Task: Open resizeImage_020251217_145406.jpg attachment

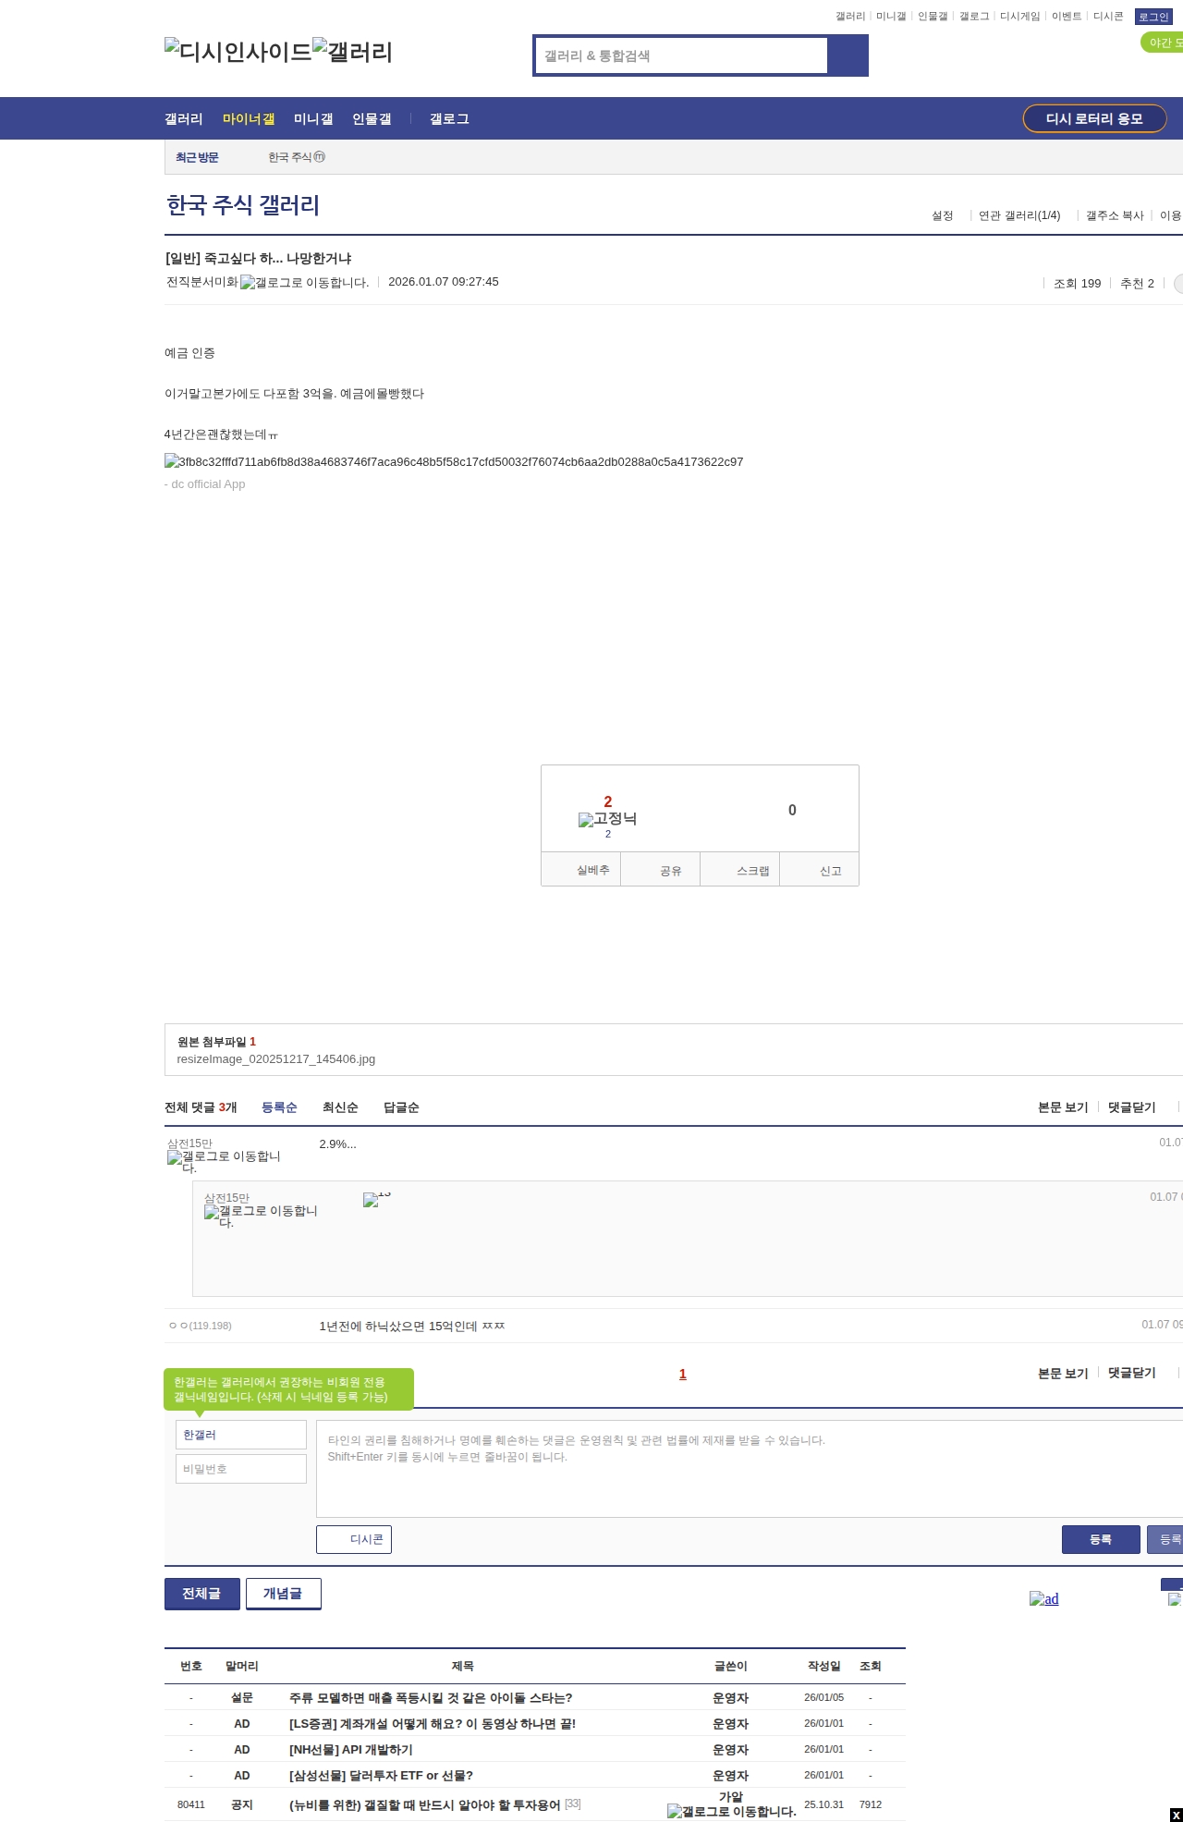Action: click(x=275, y=1058)
